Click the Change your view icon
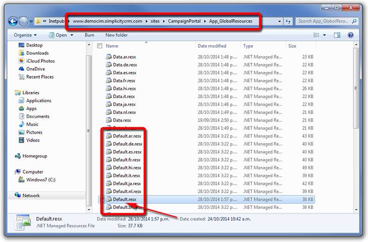The height and width of the screenshot is (242, 368). click(x=316, y=35)
